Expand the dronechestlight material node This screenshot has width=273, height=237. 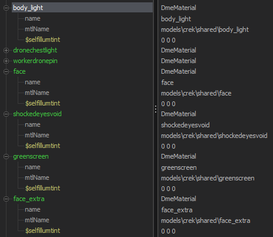(x=6, y=50)
